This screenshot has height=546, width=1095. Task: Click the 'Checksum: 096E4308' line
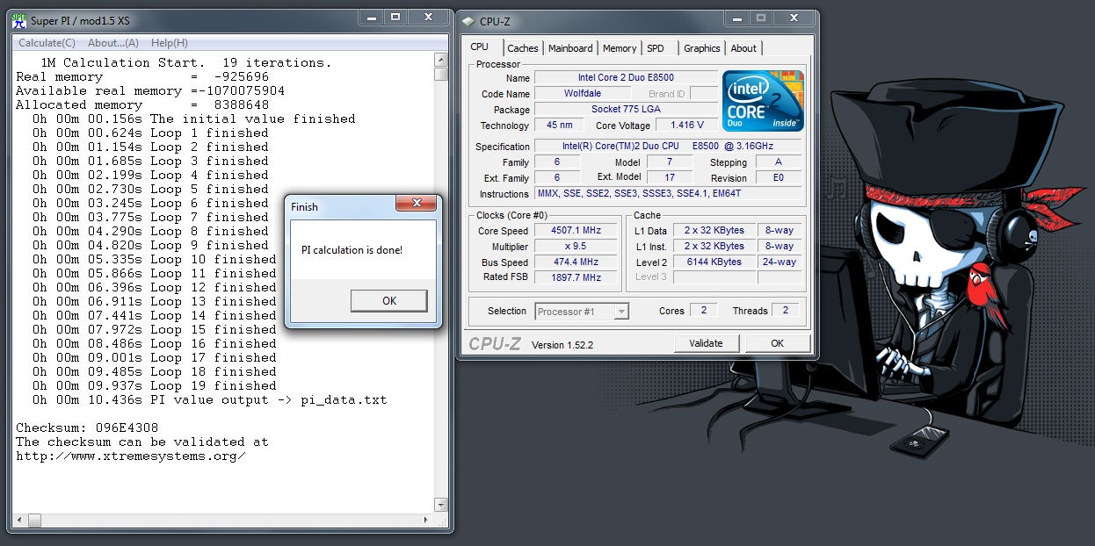click(x=85, y=427)
